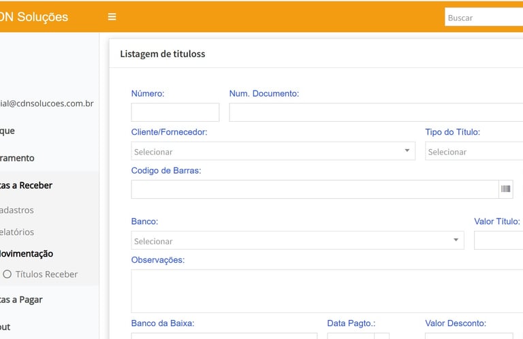Open the Contas a Receber menu

pyautogui.click(x=27, y=185)
